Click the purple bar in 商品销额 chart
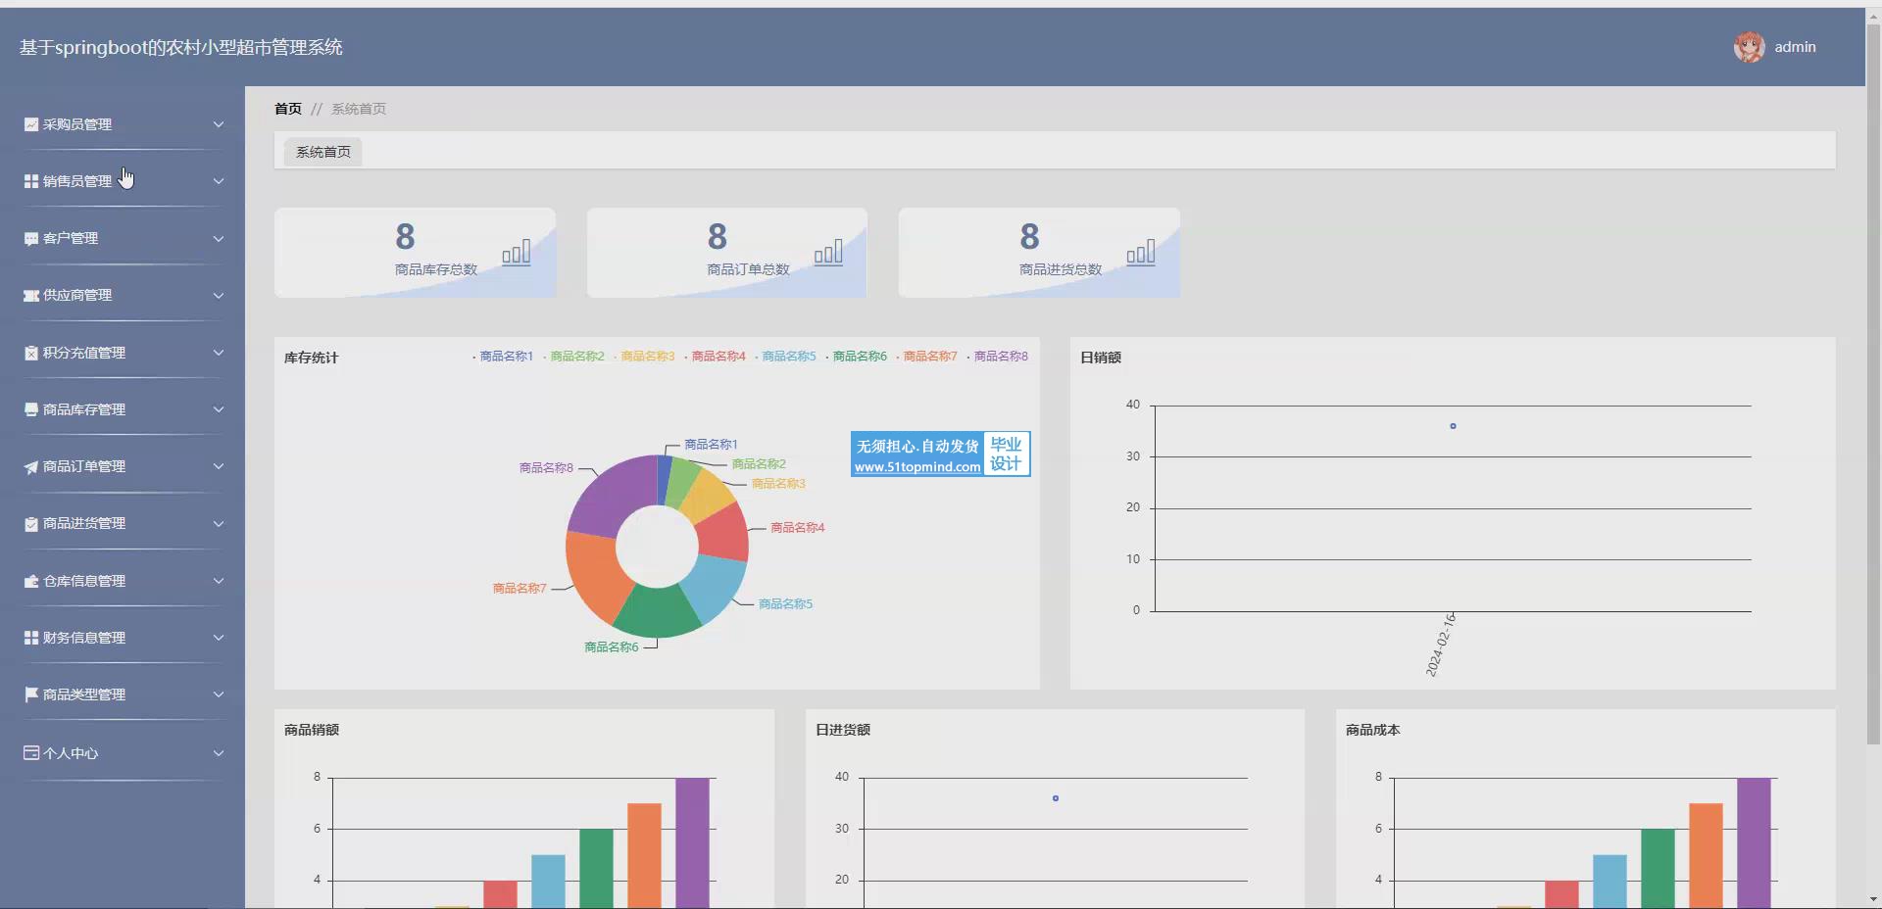This screenshot has width=1882, height=909. (x=692, y=842)
